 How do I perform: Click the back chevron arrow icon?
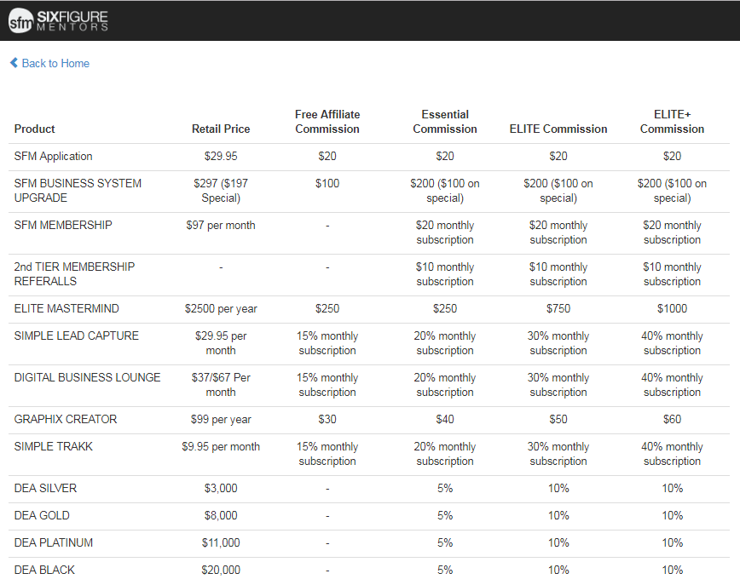(x=14, y=63)
